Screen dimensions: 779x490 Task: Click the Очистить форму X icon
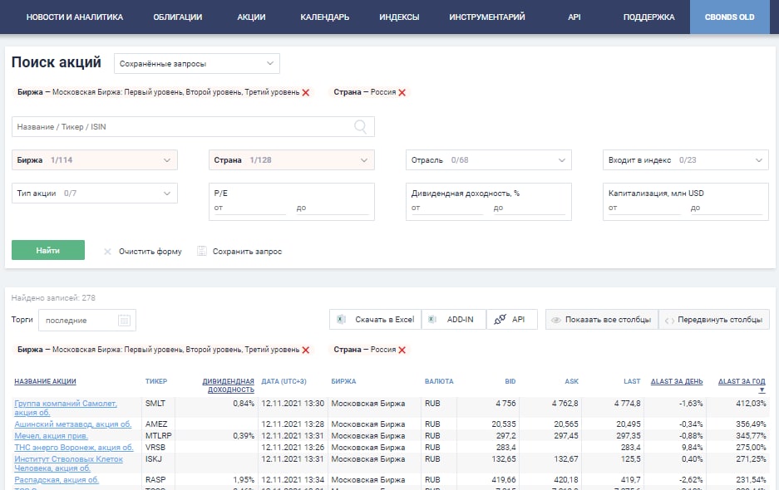point(107,252)
